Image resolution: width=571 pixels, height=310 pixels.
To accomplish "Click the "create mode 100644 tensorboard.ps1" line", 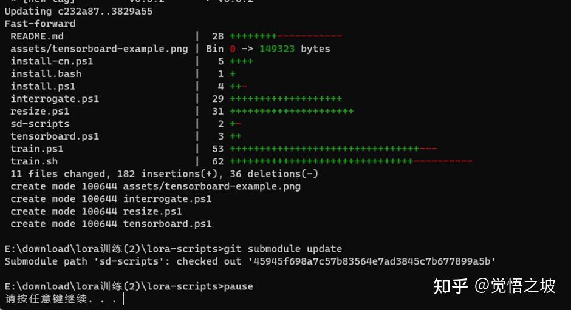I will coord(111,224).
